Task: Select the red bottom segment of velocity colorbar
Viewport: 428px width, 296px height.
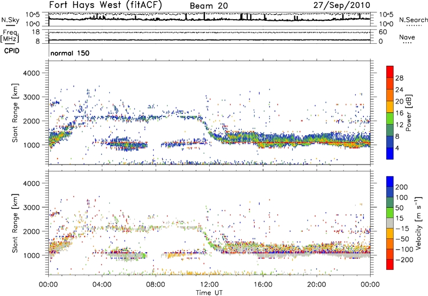Action: [390, 264]
